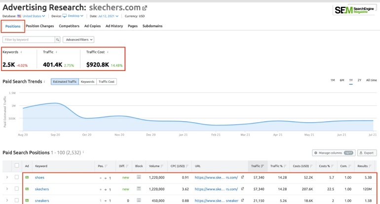Switch to the Positions tab
Screen dimensions: 380x204
click(x=13, y=26)
